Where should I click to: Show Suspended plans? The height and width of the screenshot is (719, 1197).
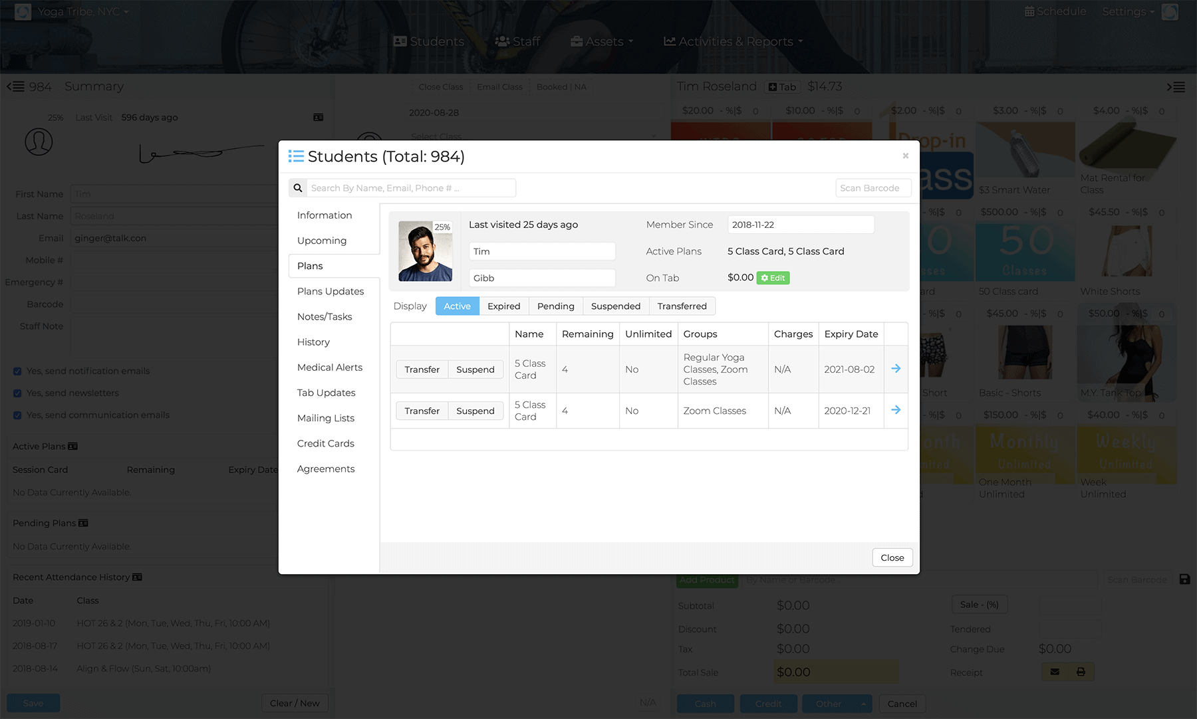pos(616,306)
